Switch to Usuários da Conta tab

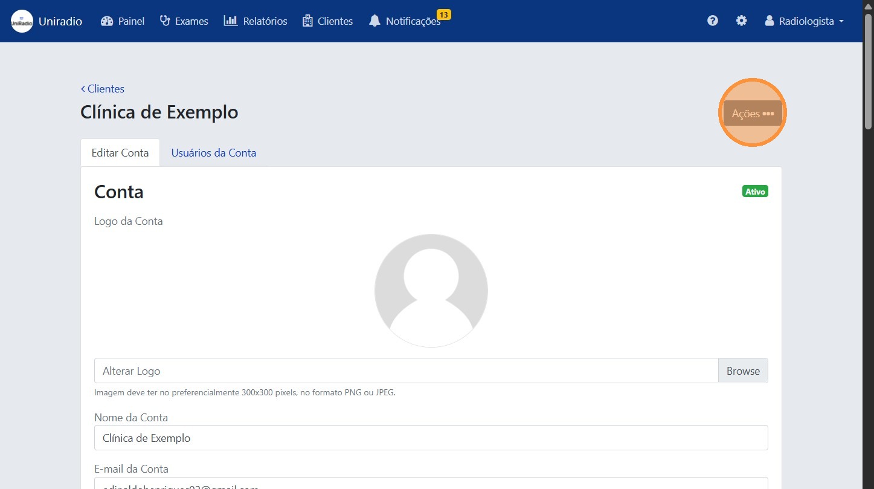pyautogui.click(x=213, y=153)
